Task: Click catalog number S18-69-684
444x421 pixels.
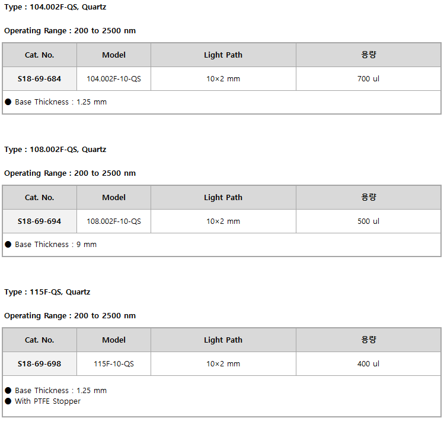Action: (x=39, y=78)
